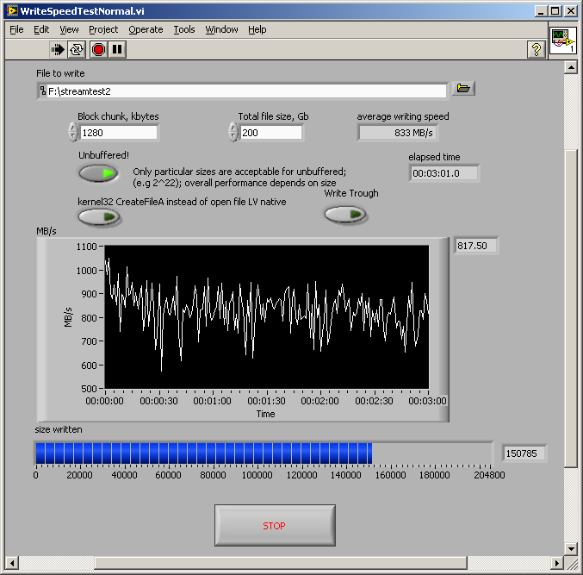Open context help question mark icon
The height and width of the screenshot is (575, 583).
(x=535, y=49)
